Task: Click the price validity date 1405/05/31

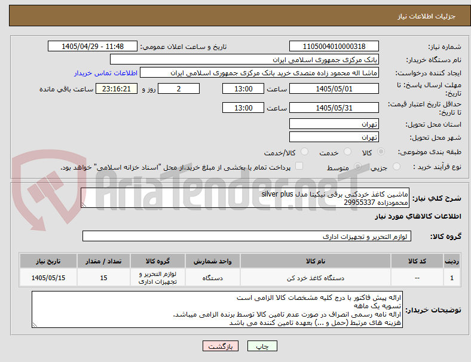Action: [334, 108]
